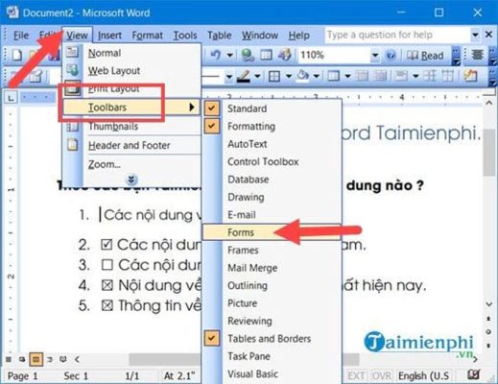Click the Print Layout view button at bottom
498x384 pixels.
click(x=36, y=359)
